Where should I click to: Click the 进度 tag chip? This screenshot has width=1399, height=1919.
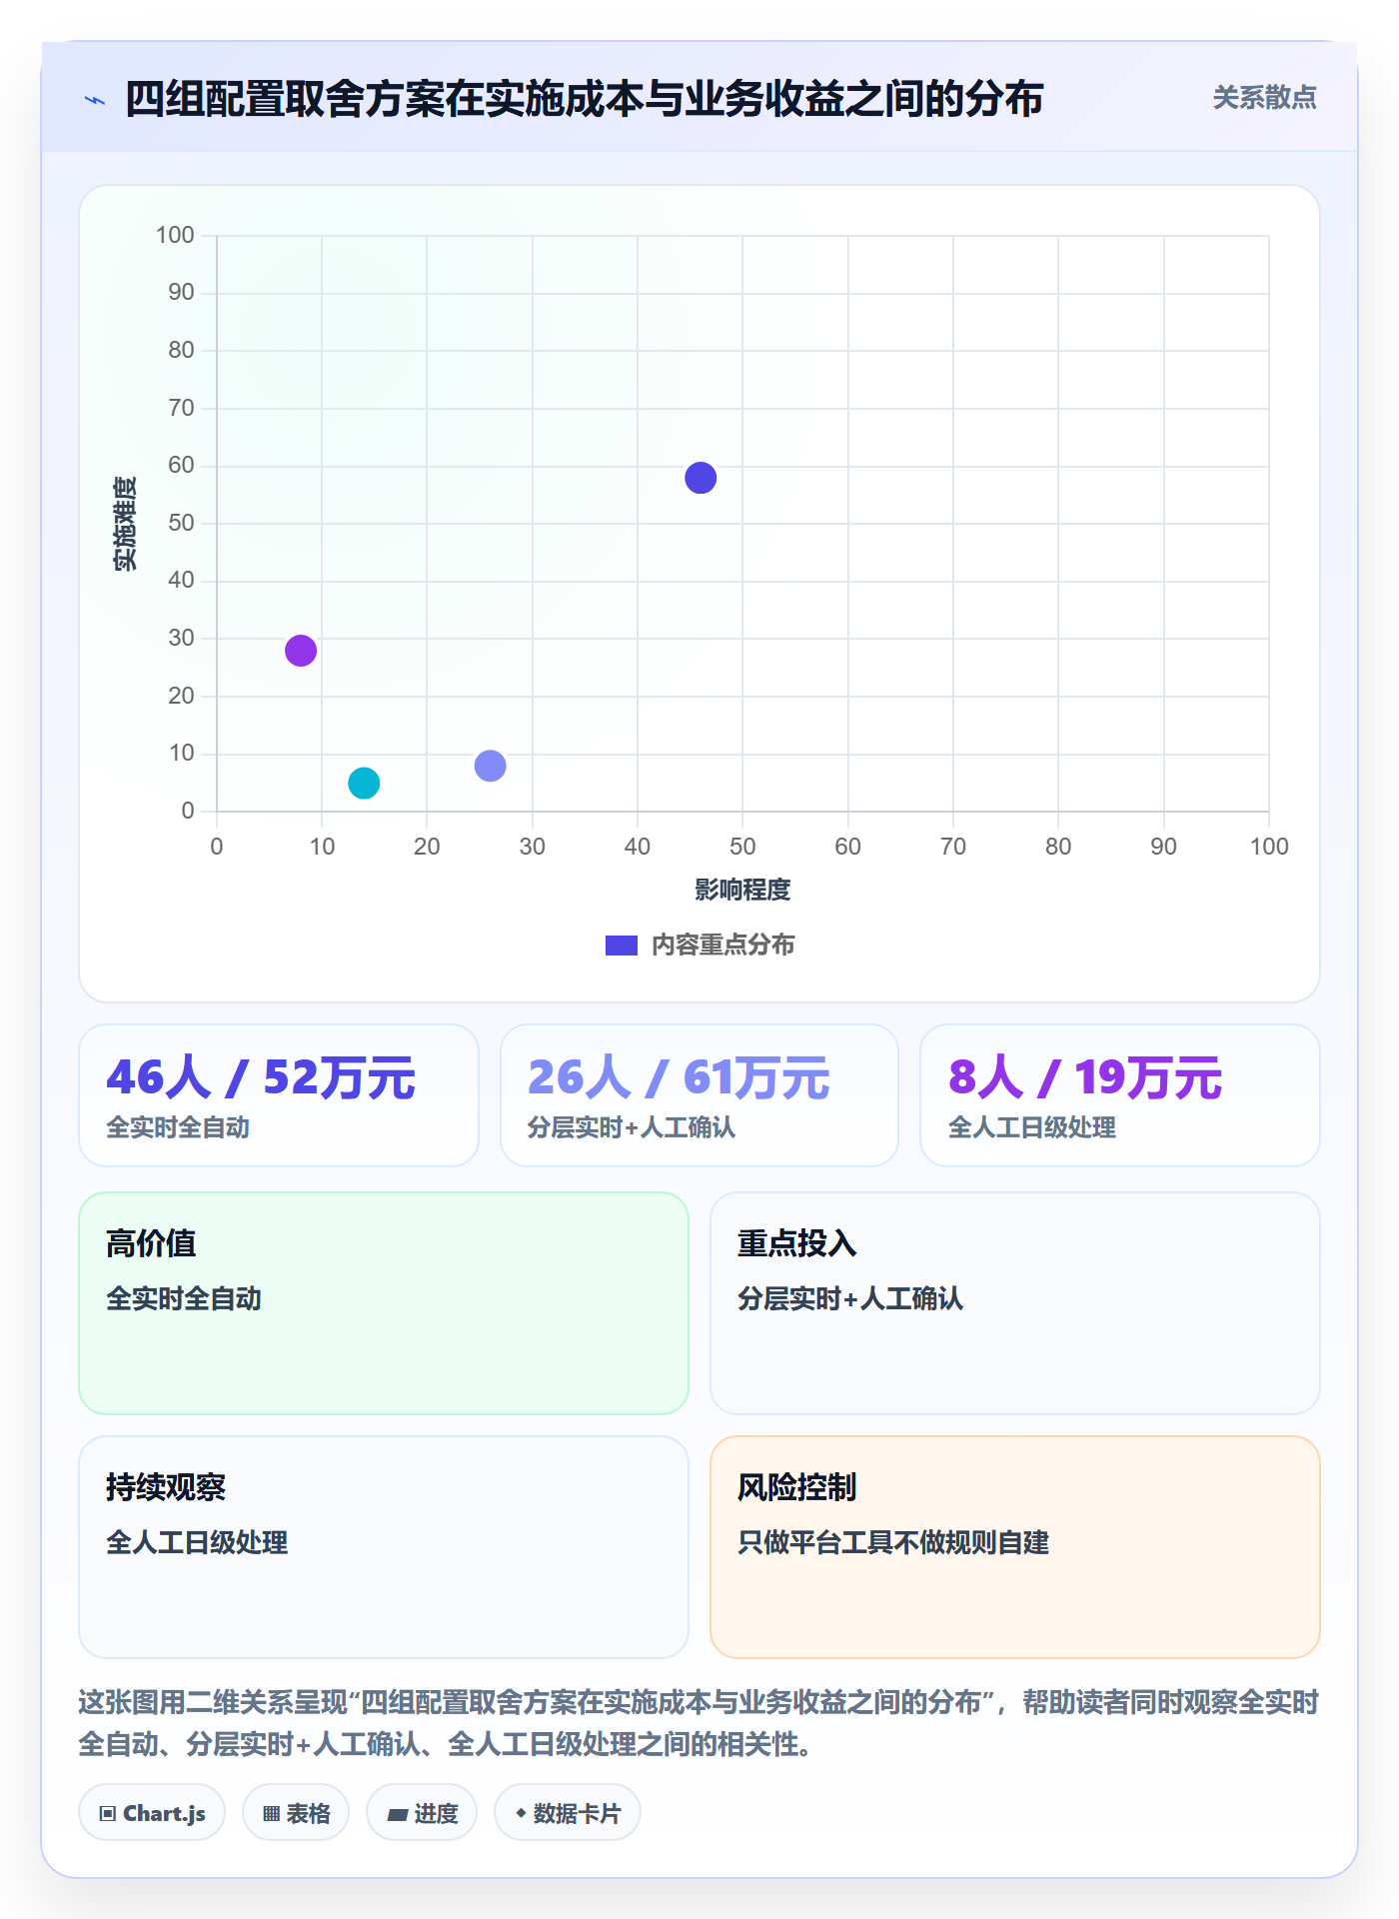(422, 1812)
